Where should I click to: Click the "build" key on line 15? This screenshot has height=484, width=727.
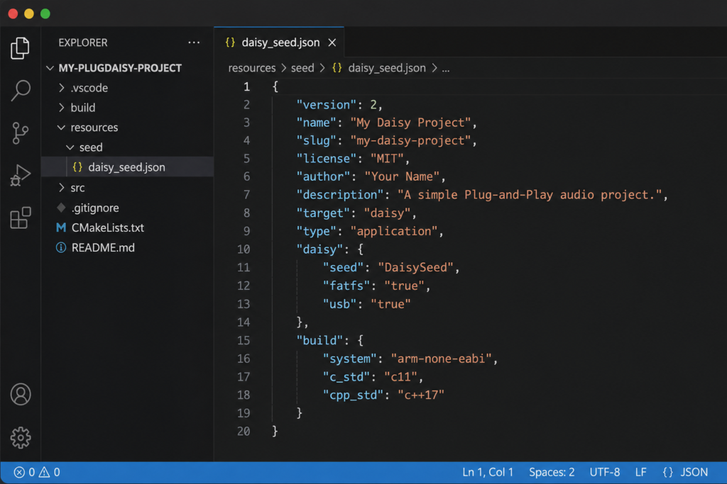click(319, 341)
